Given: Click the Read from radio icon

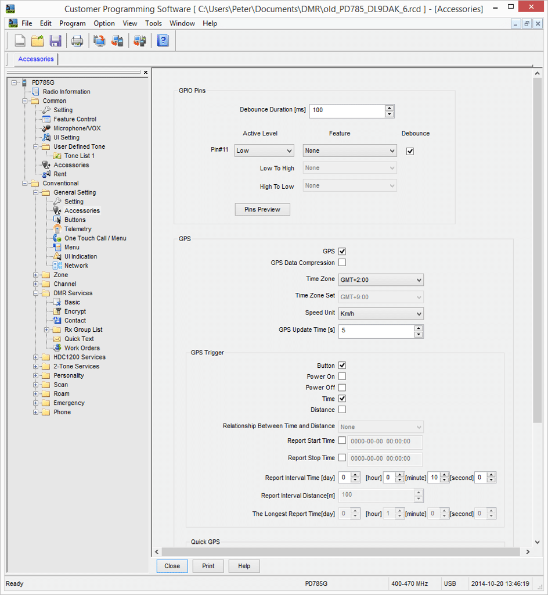Looking at the screenshot, I should [x=99, y=41].
